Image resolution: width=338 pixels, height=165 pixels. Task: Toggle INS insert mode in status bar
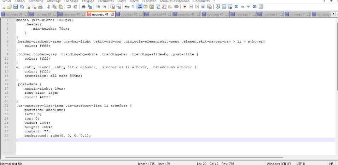(x=331, y=164)
